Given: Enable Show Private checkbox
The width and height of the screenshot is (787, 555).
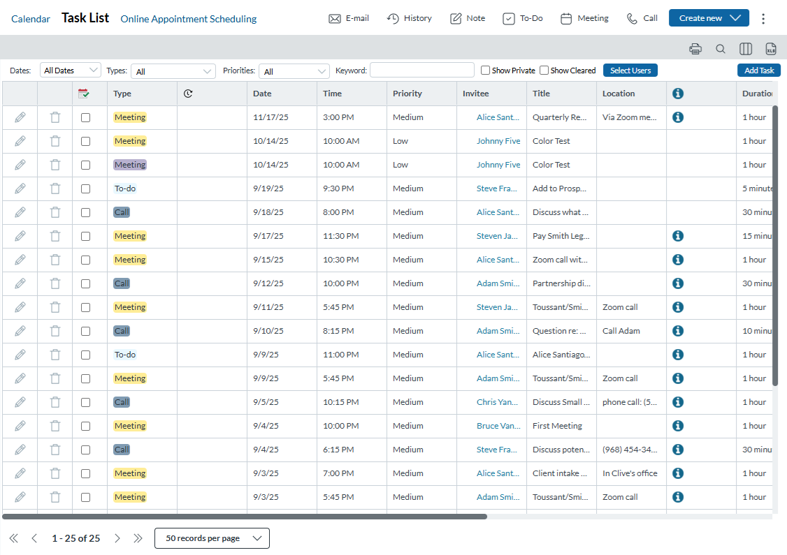Looking at the screenshot, I should coord(485,71).
